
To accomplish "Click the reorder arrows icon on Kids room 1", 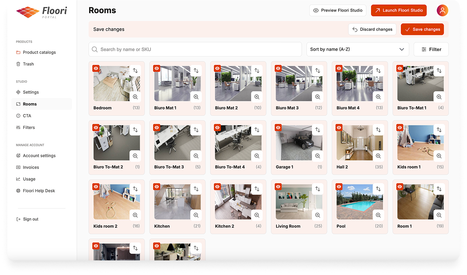I will tap(439, 130).
